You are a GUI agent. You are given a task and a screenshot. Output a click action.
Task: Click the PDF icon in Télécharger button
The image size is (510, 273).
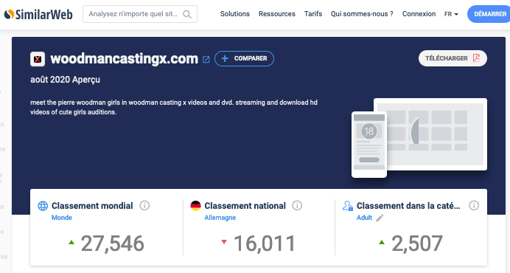(477, 58)
